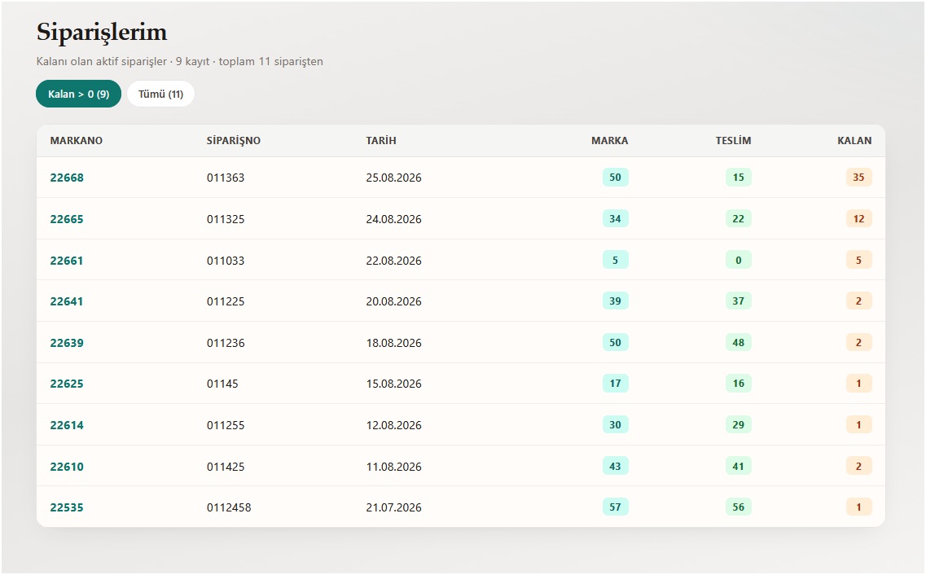Select order number cell 011363
This screenshot has width=926, height=575.
coord(226,178)
